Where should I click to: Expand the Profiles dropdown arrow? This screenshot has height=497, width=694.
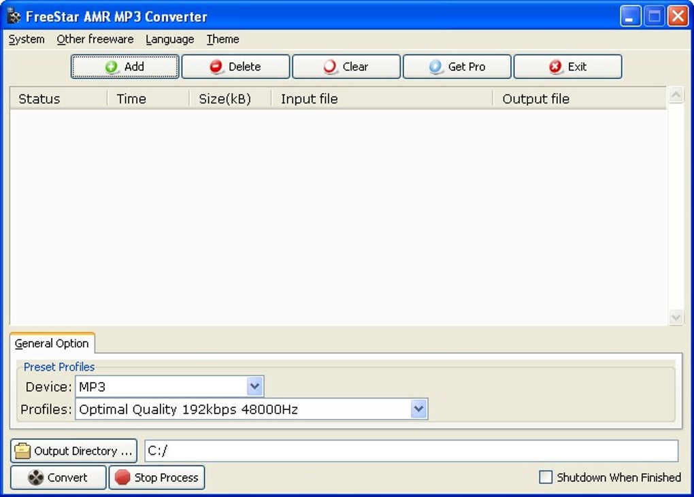pos(418,409)
